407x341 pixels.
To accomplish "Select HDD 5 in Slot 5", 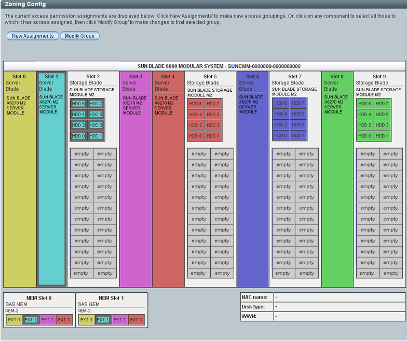I will tap(213, 114).
